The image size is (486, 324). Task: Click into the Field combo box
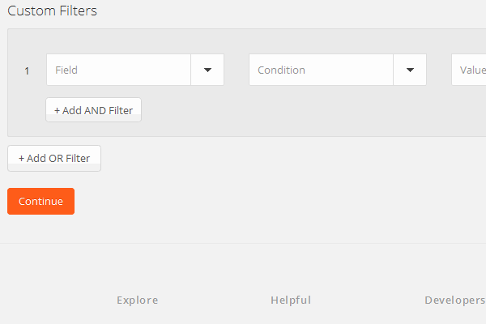(x=119, y=70)
